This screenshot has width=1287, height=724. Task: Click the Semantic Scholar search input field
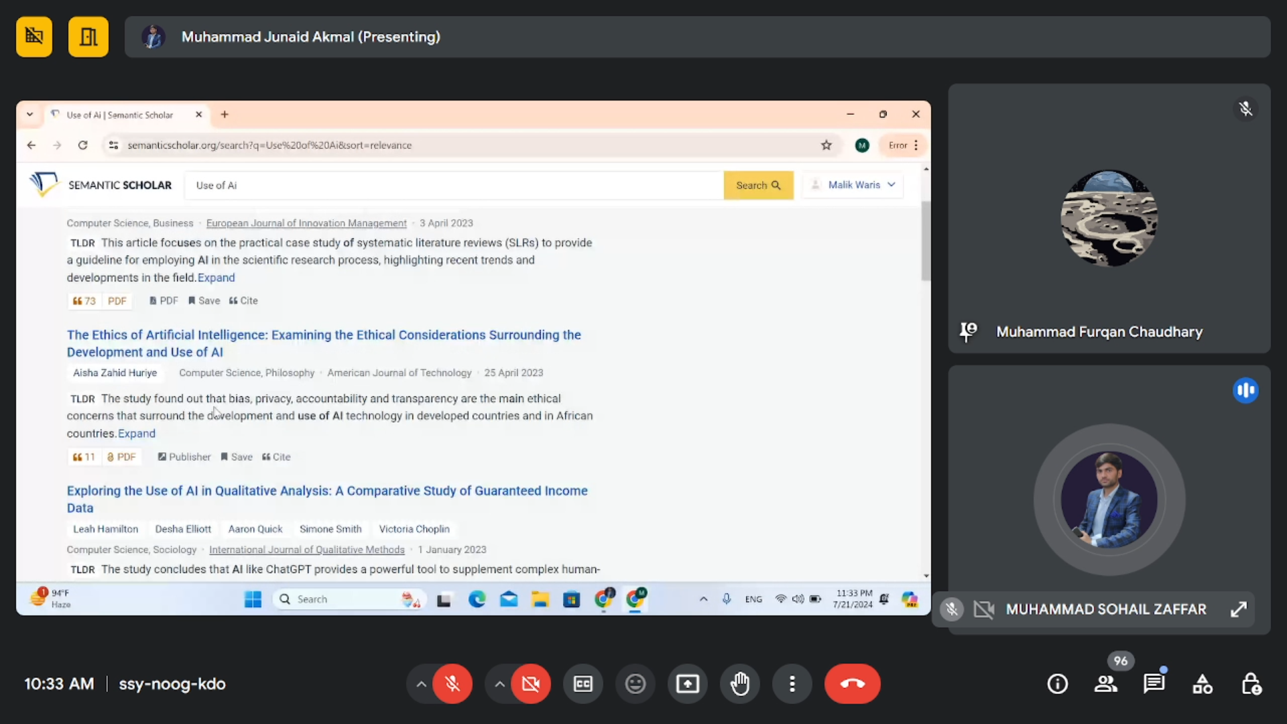(x=454, y=185)
